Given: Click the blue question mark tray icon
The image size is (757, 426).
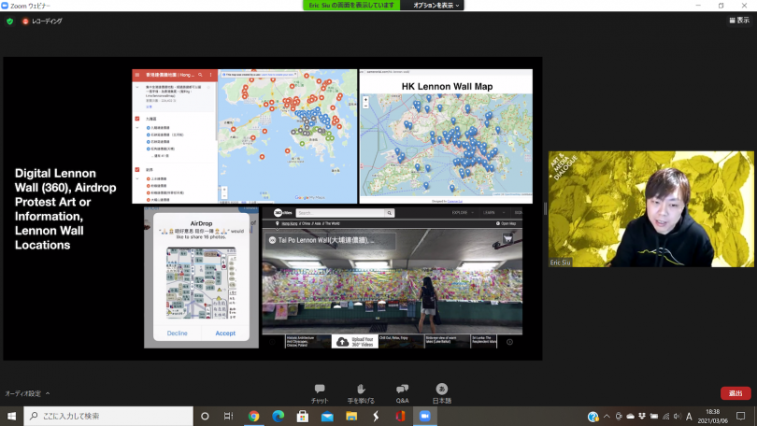Looking at the screenshot, I should [x=593, y=417].
